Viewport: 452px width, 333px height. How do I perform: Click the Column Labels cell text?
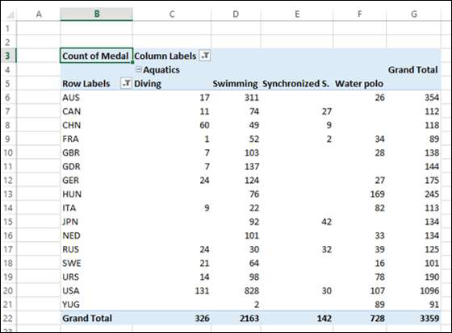click(165, 56)
